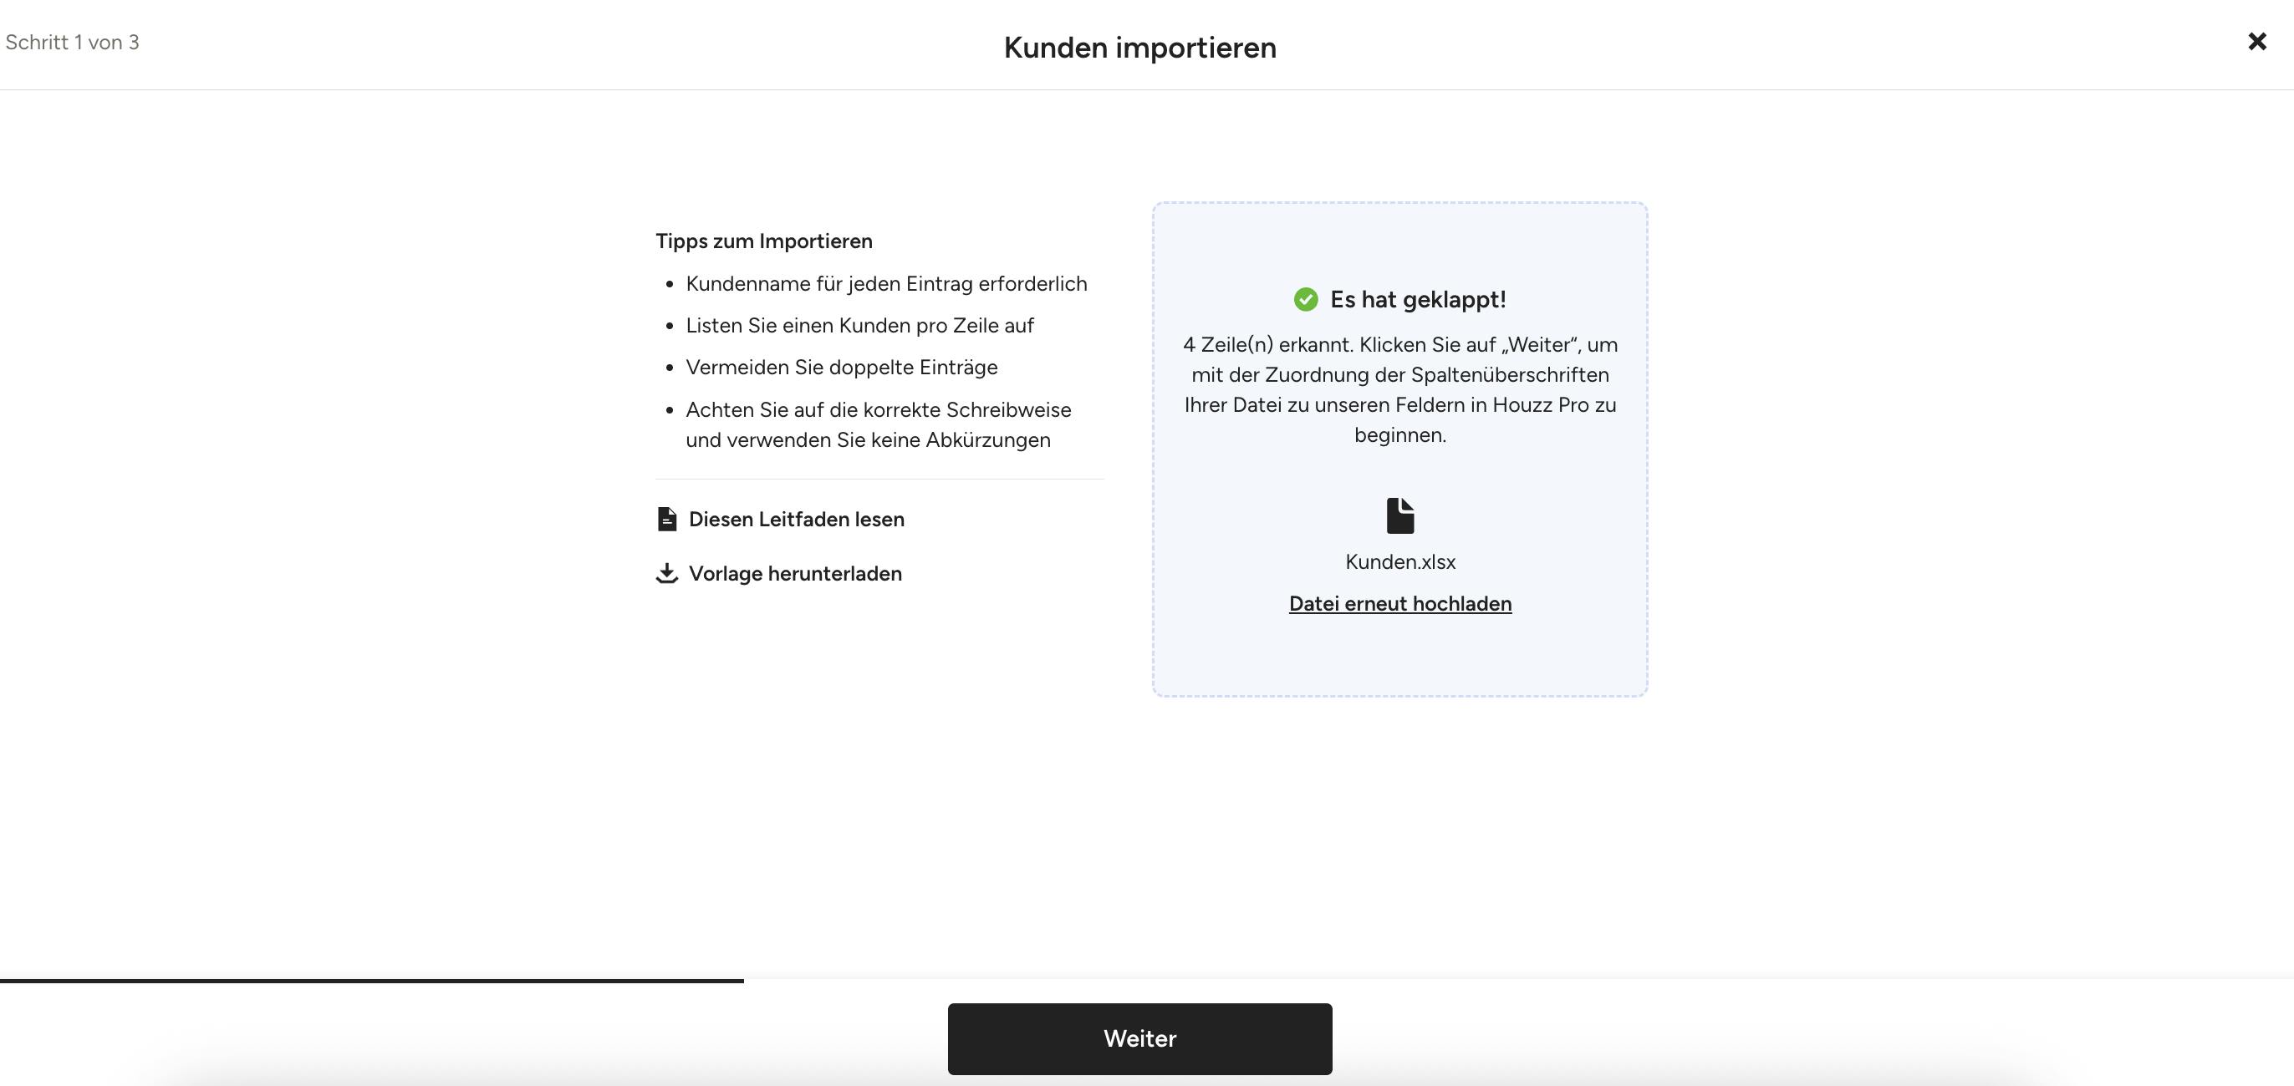Viewport: 2294px width, 1086px height.
Task: Click the green success checkmark icon
Action: [x=1306, y=299]
